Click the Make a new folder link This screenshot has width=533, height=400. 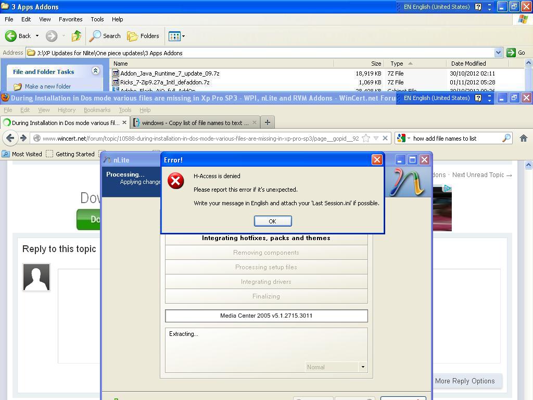[x=47, y=86]
